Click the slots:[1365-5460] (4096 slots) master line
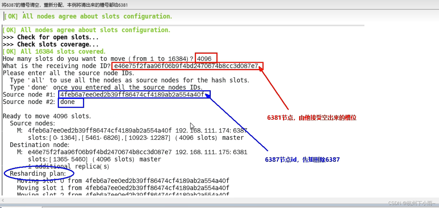This screenshot has width=439, height=208. coord(94,159)
